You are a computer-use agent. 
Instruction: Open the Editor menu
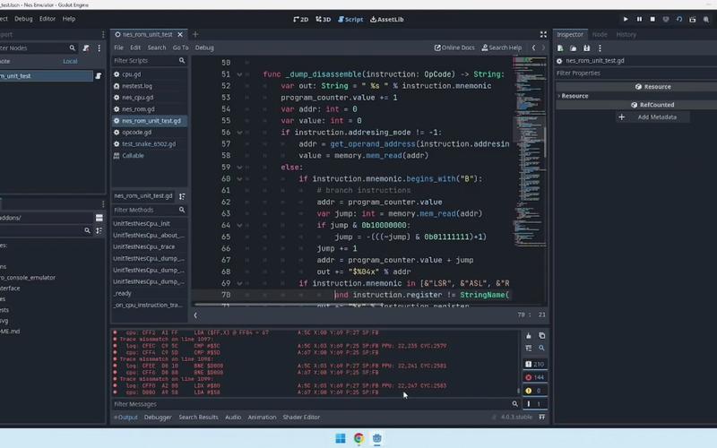48,19
